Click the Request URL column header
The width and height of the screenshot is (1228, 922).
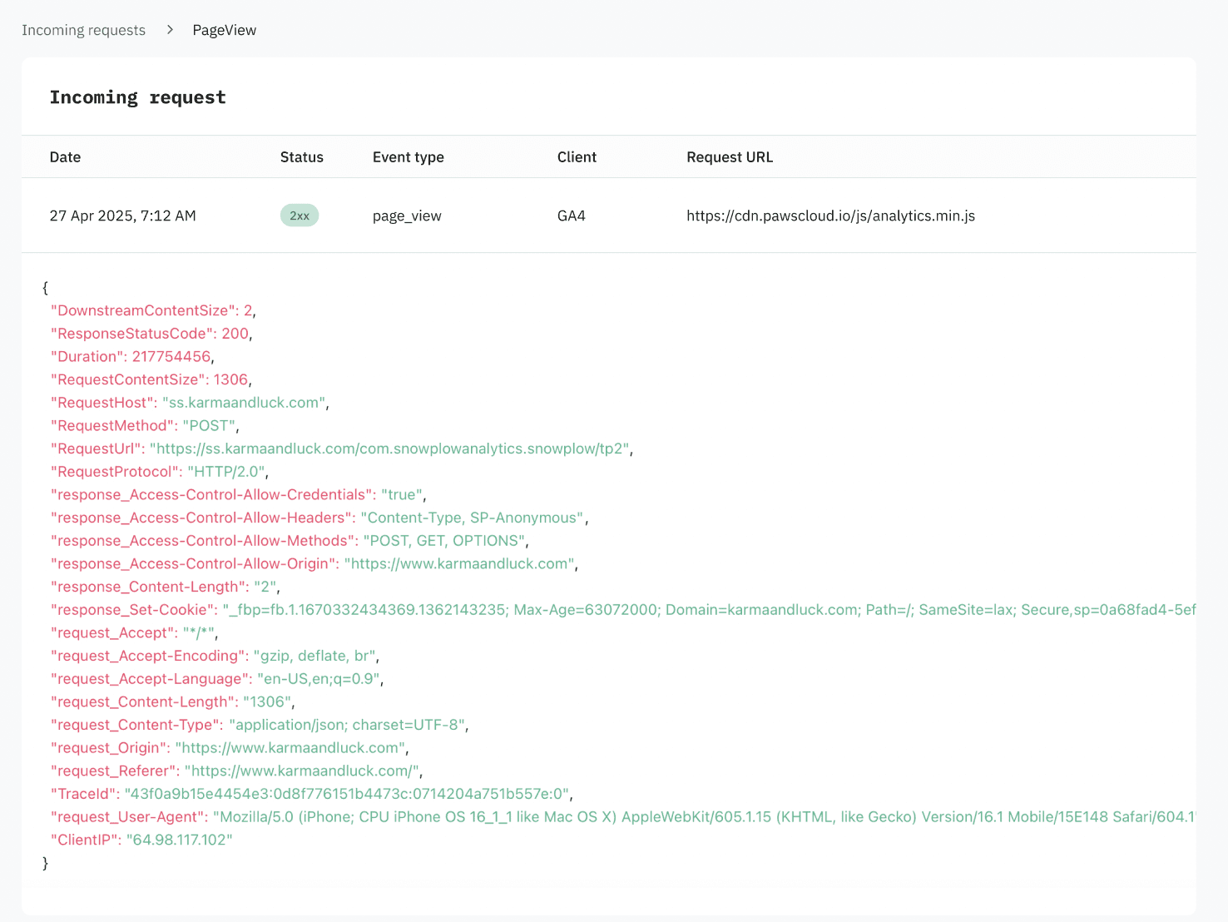click(730, 156)
